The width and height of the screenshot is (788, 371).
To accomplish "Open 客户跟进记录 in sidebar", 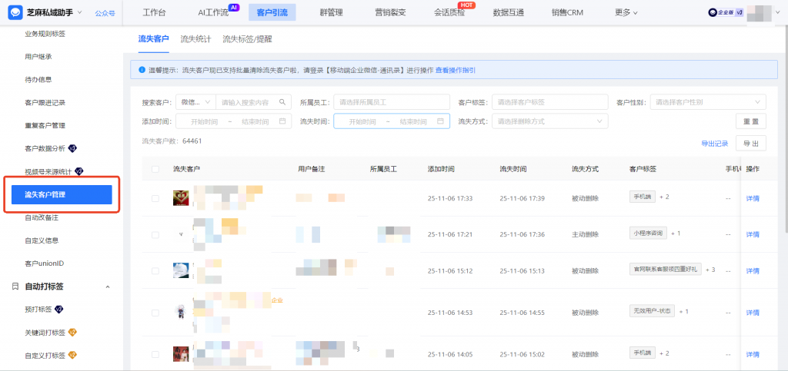I will 45,102.
